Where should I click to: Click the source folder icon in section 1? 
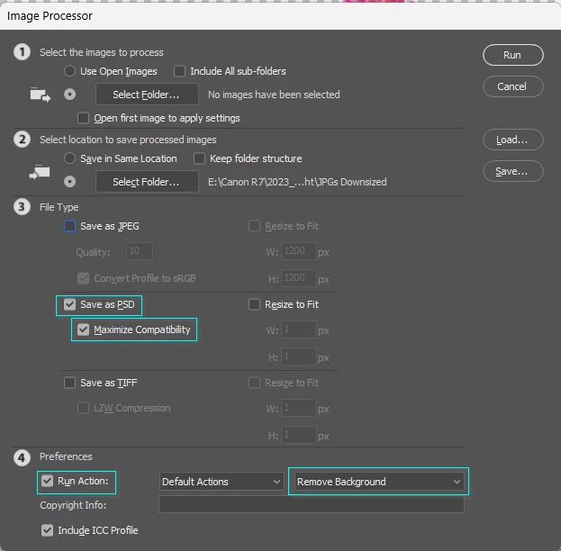point(41,95)
